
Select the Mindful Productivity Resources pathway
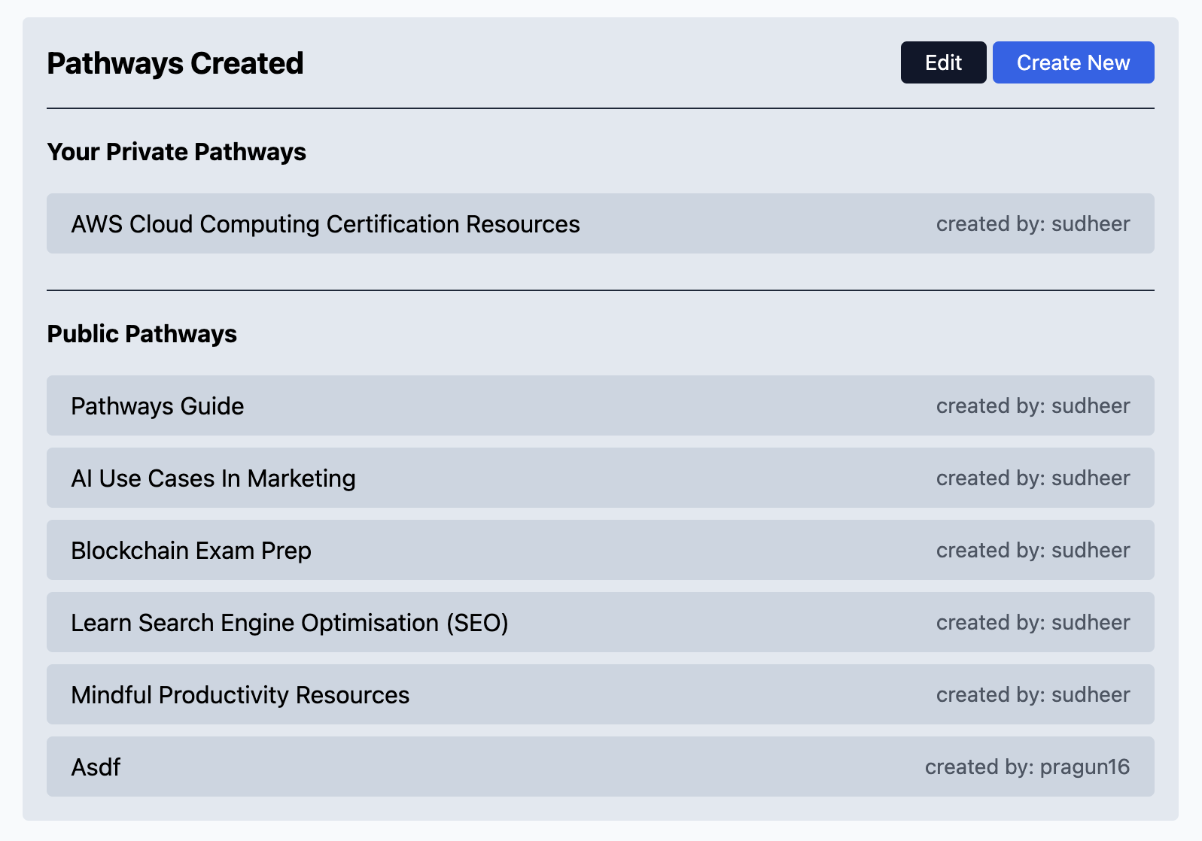coord(240,695)
